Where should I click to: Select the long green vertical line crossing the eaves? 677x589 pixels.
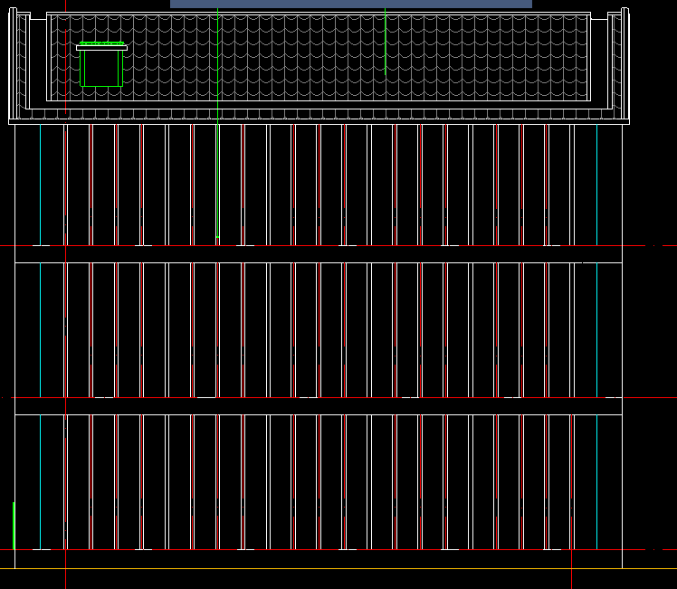pyautogui.click(x=217, y=123)
